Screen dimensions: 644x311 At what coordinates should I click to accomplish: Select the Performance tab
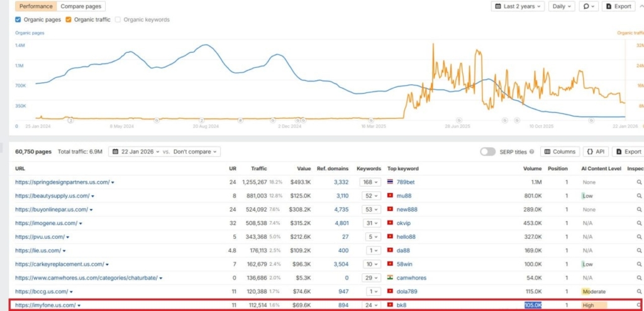[36, 6]
